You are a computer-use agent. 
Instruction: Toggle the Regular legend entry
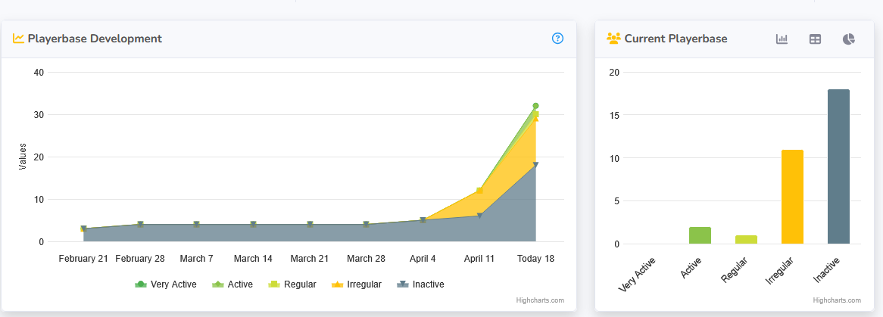pyautogui.click(x=293, y=284)
